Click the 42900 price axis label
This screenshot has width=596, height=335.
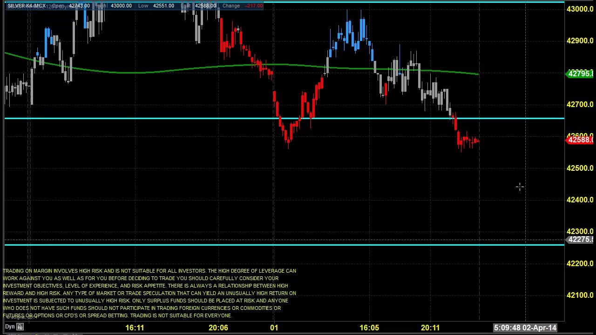click(x=580, y=41)
